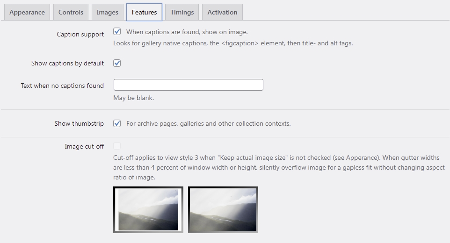Viewport: 450px width, 243px height.
Task: Uncheck the Caption support checkbox
Action: point(117,31)
